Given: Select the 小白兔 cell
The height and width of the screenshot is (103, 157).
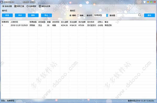Looking at the screenshot, I should click(100, 25).
